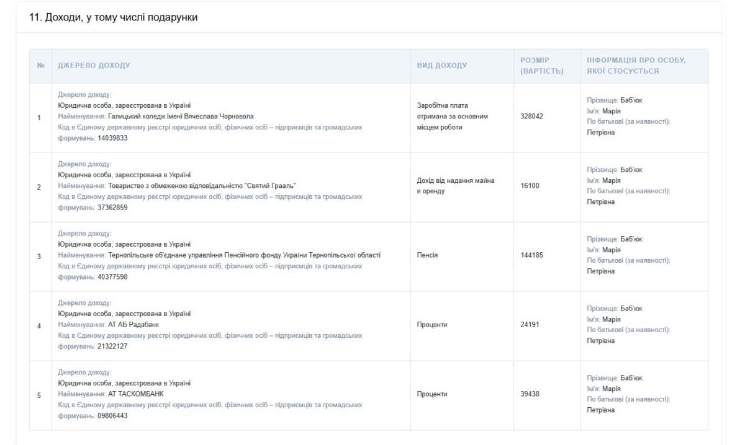The height and width of the screenshot is (445, 745).
Task: Select registry code 21322127
Action: [113, 346]
